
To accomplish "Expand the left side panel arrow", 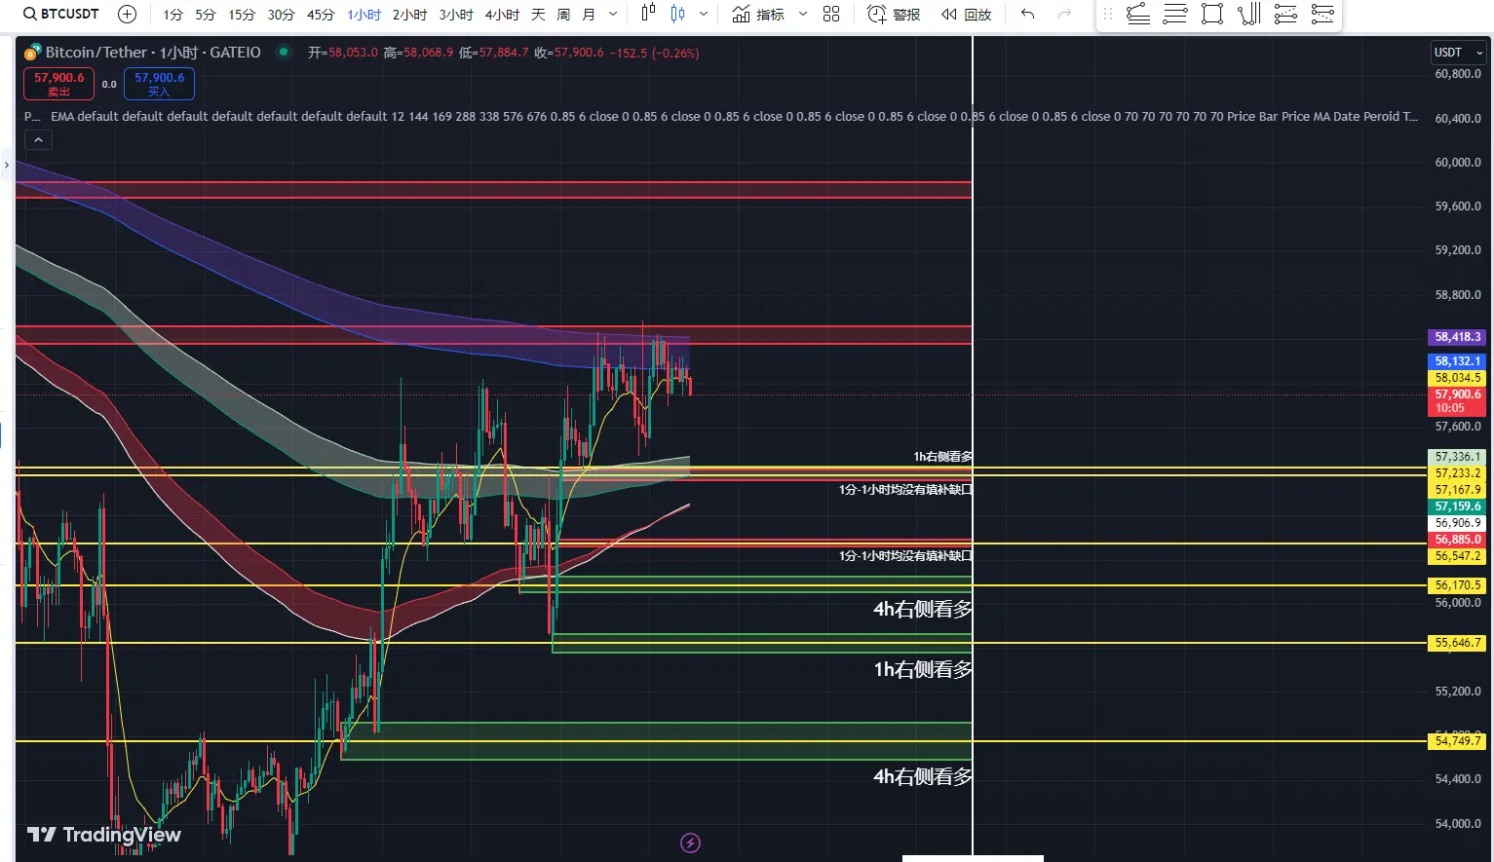I will [6, 165].
